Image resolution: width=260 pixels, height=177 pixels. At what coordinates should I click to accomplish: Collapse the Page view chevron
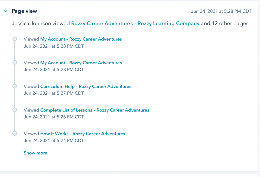pos(6,11)
